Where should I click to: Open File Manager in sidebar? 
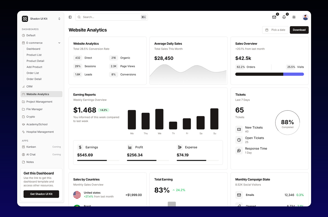click(x=41, y=109)
